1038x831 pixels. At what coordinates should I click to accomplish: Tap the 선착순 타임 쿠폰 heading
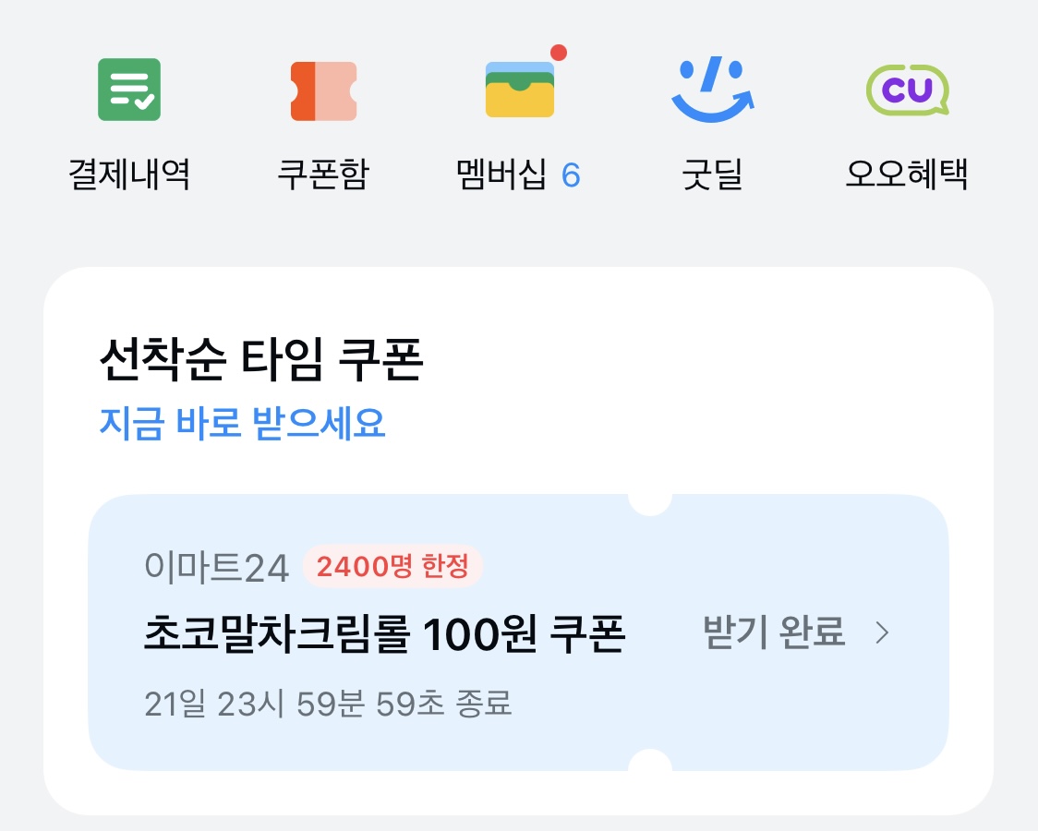click(x=260, y=359)
